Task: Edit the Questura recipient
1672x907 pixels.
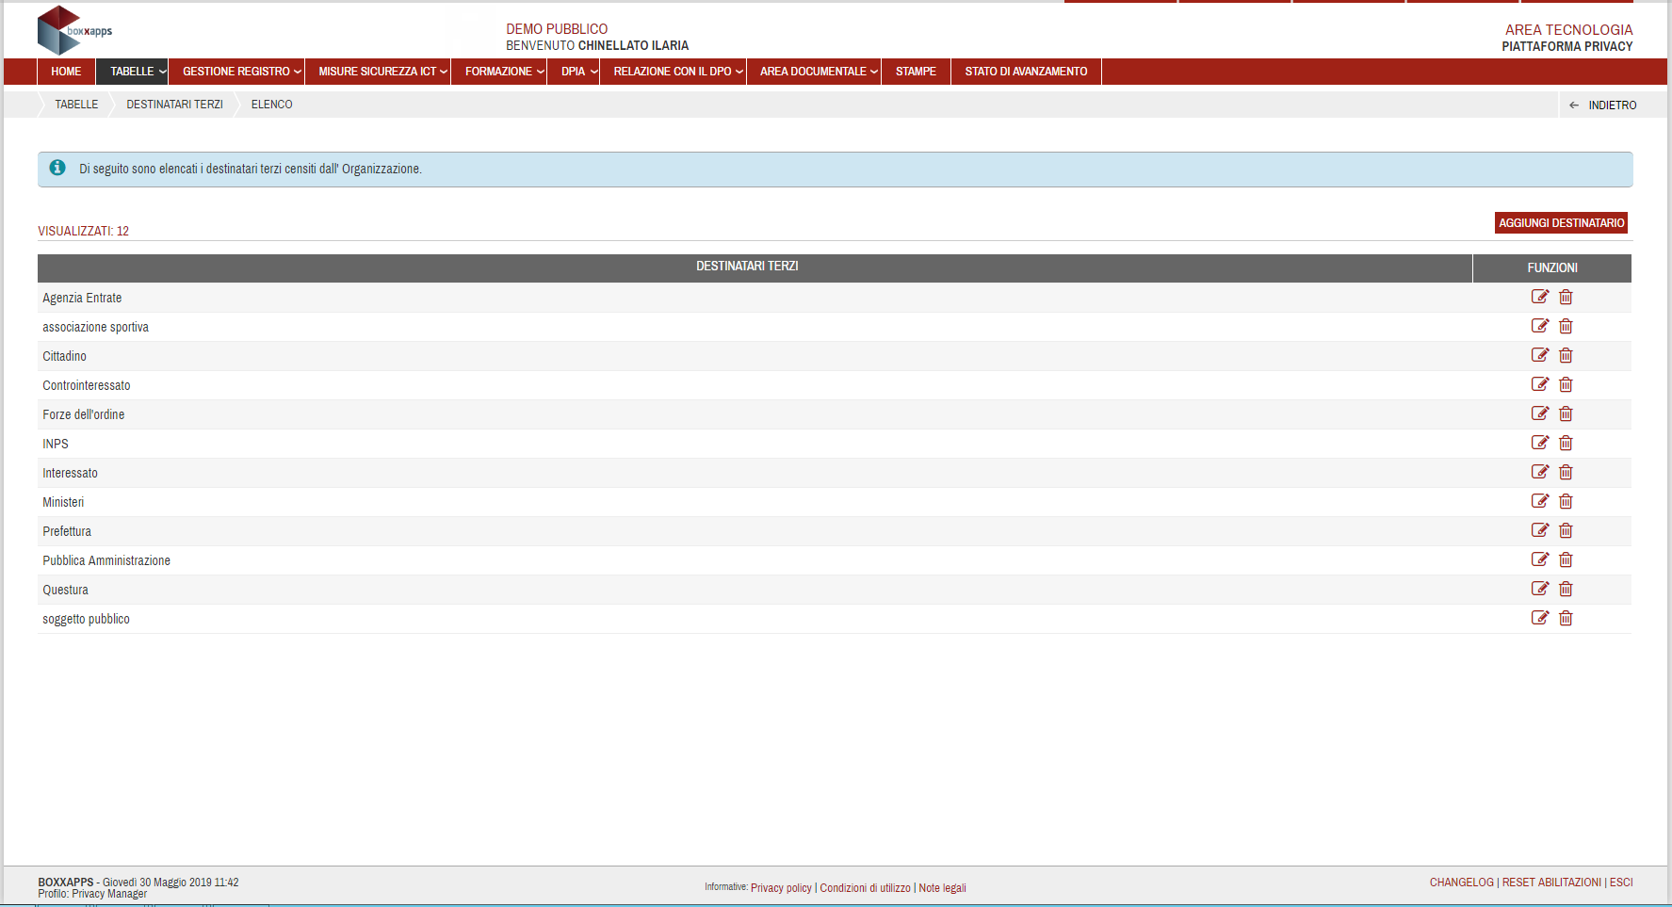Action: (1540, 589)
